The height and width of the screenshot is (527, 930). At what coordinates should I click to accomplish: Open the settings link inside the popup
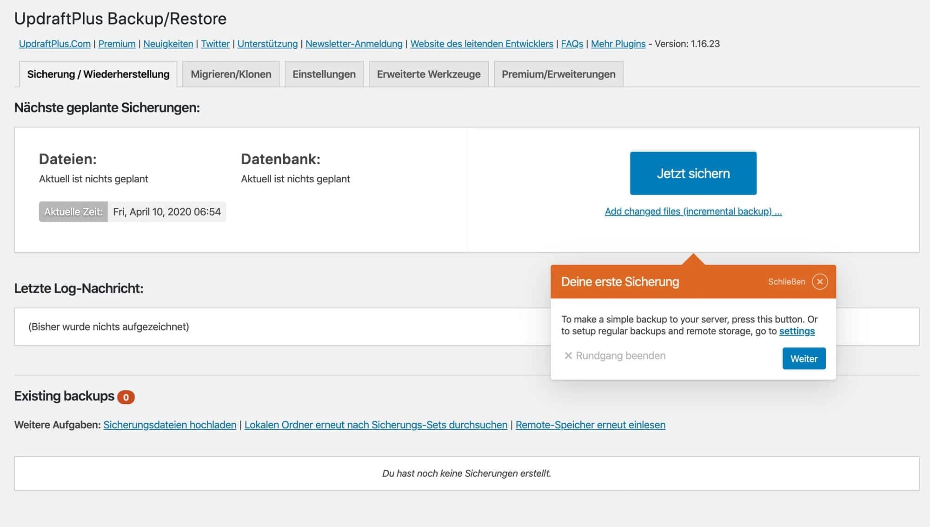797,331
